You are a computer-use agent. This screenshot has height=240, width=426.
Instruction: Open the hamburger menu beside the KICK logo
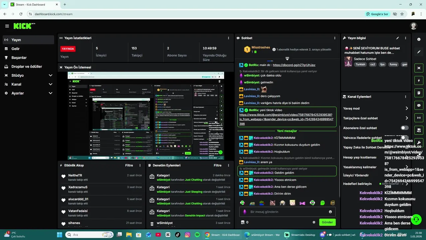click(x=7, y=26)
